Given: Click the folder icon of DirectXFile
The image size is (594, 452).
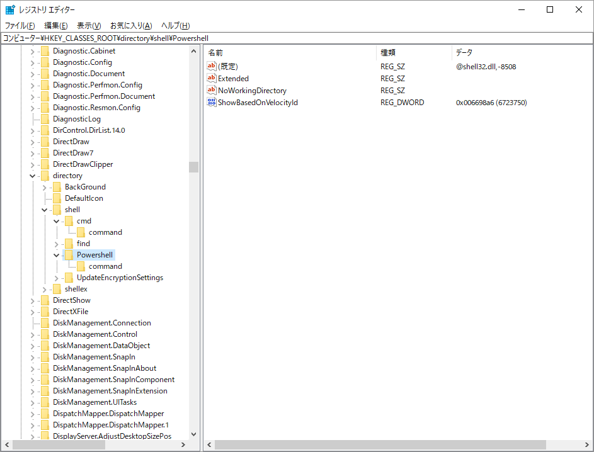Looking at the screenshot, I should pos(45,312).
